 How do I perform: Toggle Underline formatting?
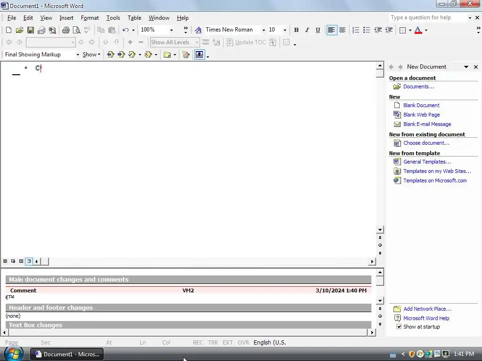click(318, 30)
